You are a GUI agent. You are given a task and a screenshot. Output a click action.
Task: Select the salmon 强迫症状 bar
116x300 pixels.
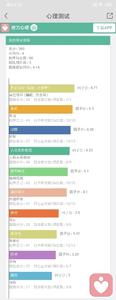coord(38,193)
